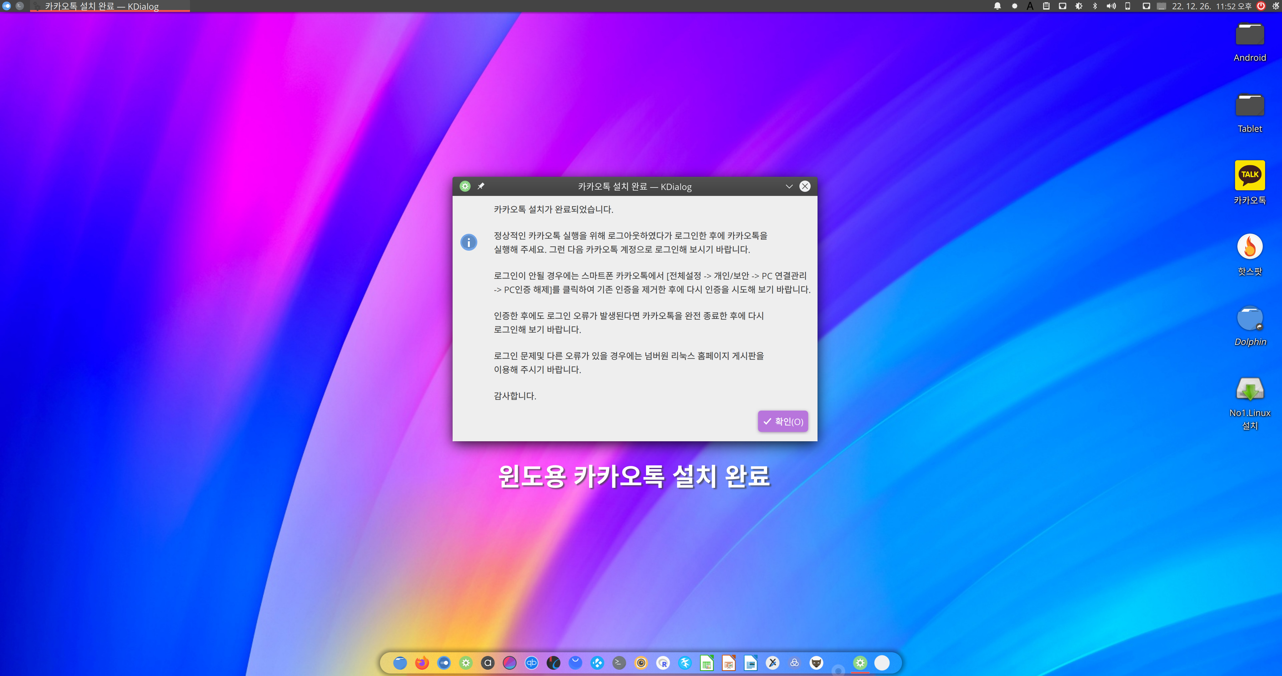Launch the orange speaker app in dock
This screenshot has width=1282, height=676.
point(641,663)
